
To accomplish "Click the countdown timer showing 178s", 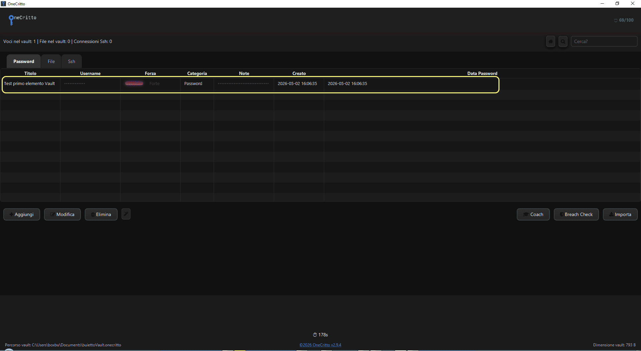I will tap(320, 335).
